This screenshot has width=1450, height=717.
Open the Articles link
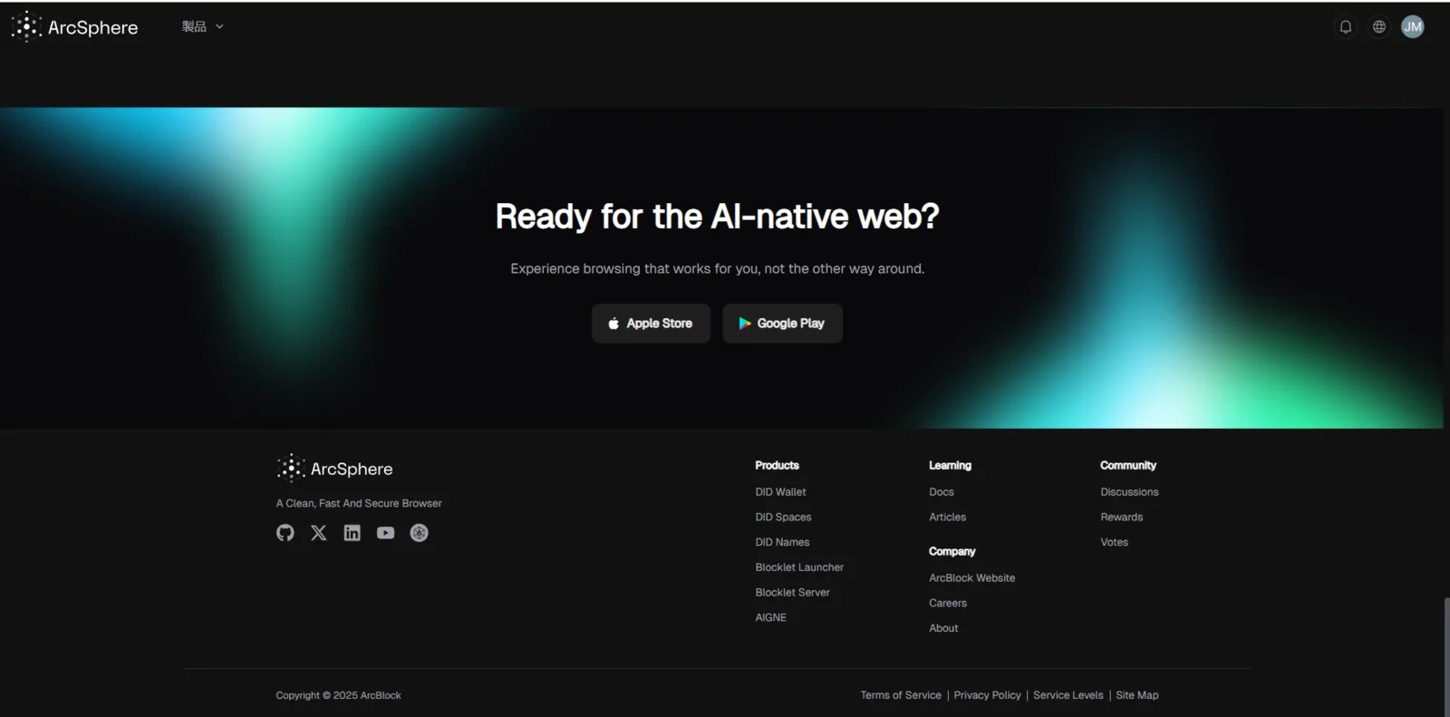[x=947, y=518]
